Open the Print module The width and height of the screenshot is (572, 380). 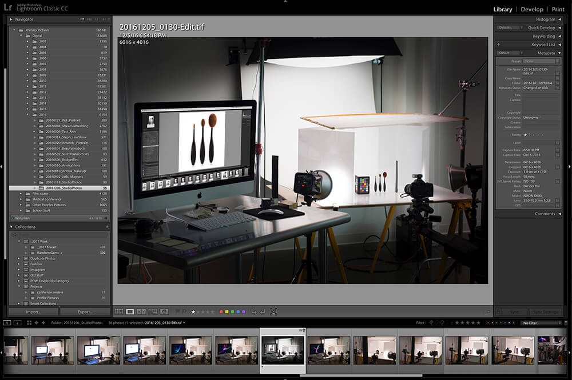click(558, 9)
